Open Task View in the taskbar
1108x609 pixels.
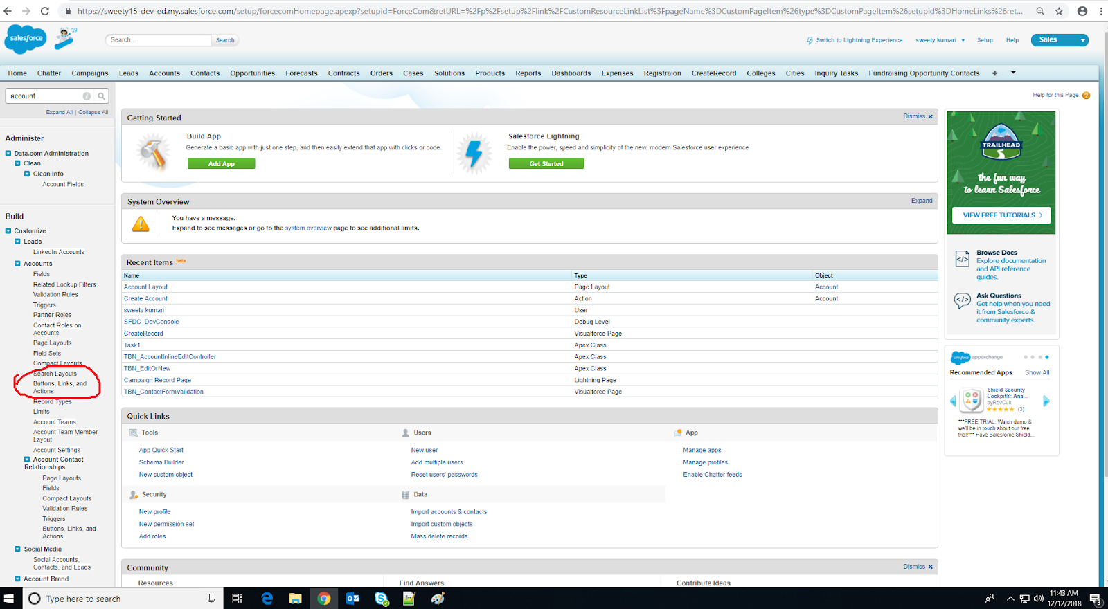237,599
